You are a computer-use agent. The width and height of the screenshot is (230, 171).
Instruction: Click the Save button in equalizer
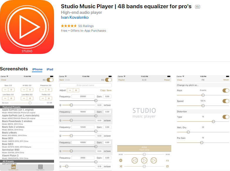[109, 90]
